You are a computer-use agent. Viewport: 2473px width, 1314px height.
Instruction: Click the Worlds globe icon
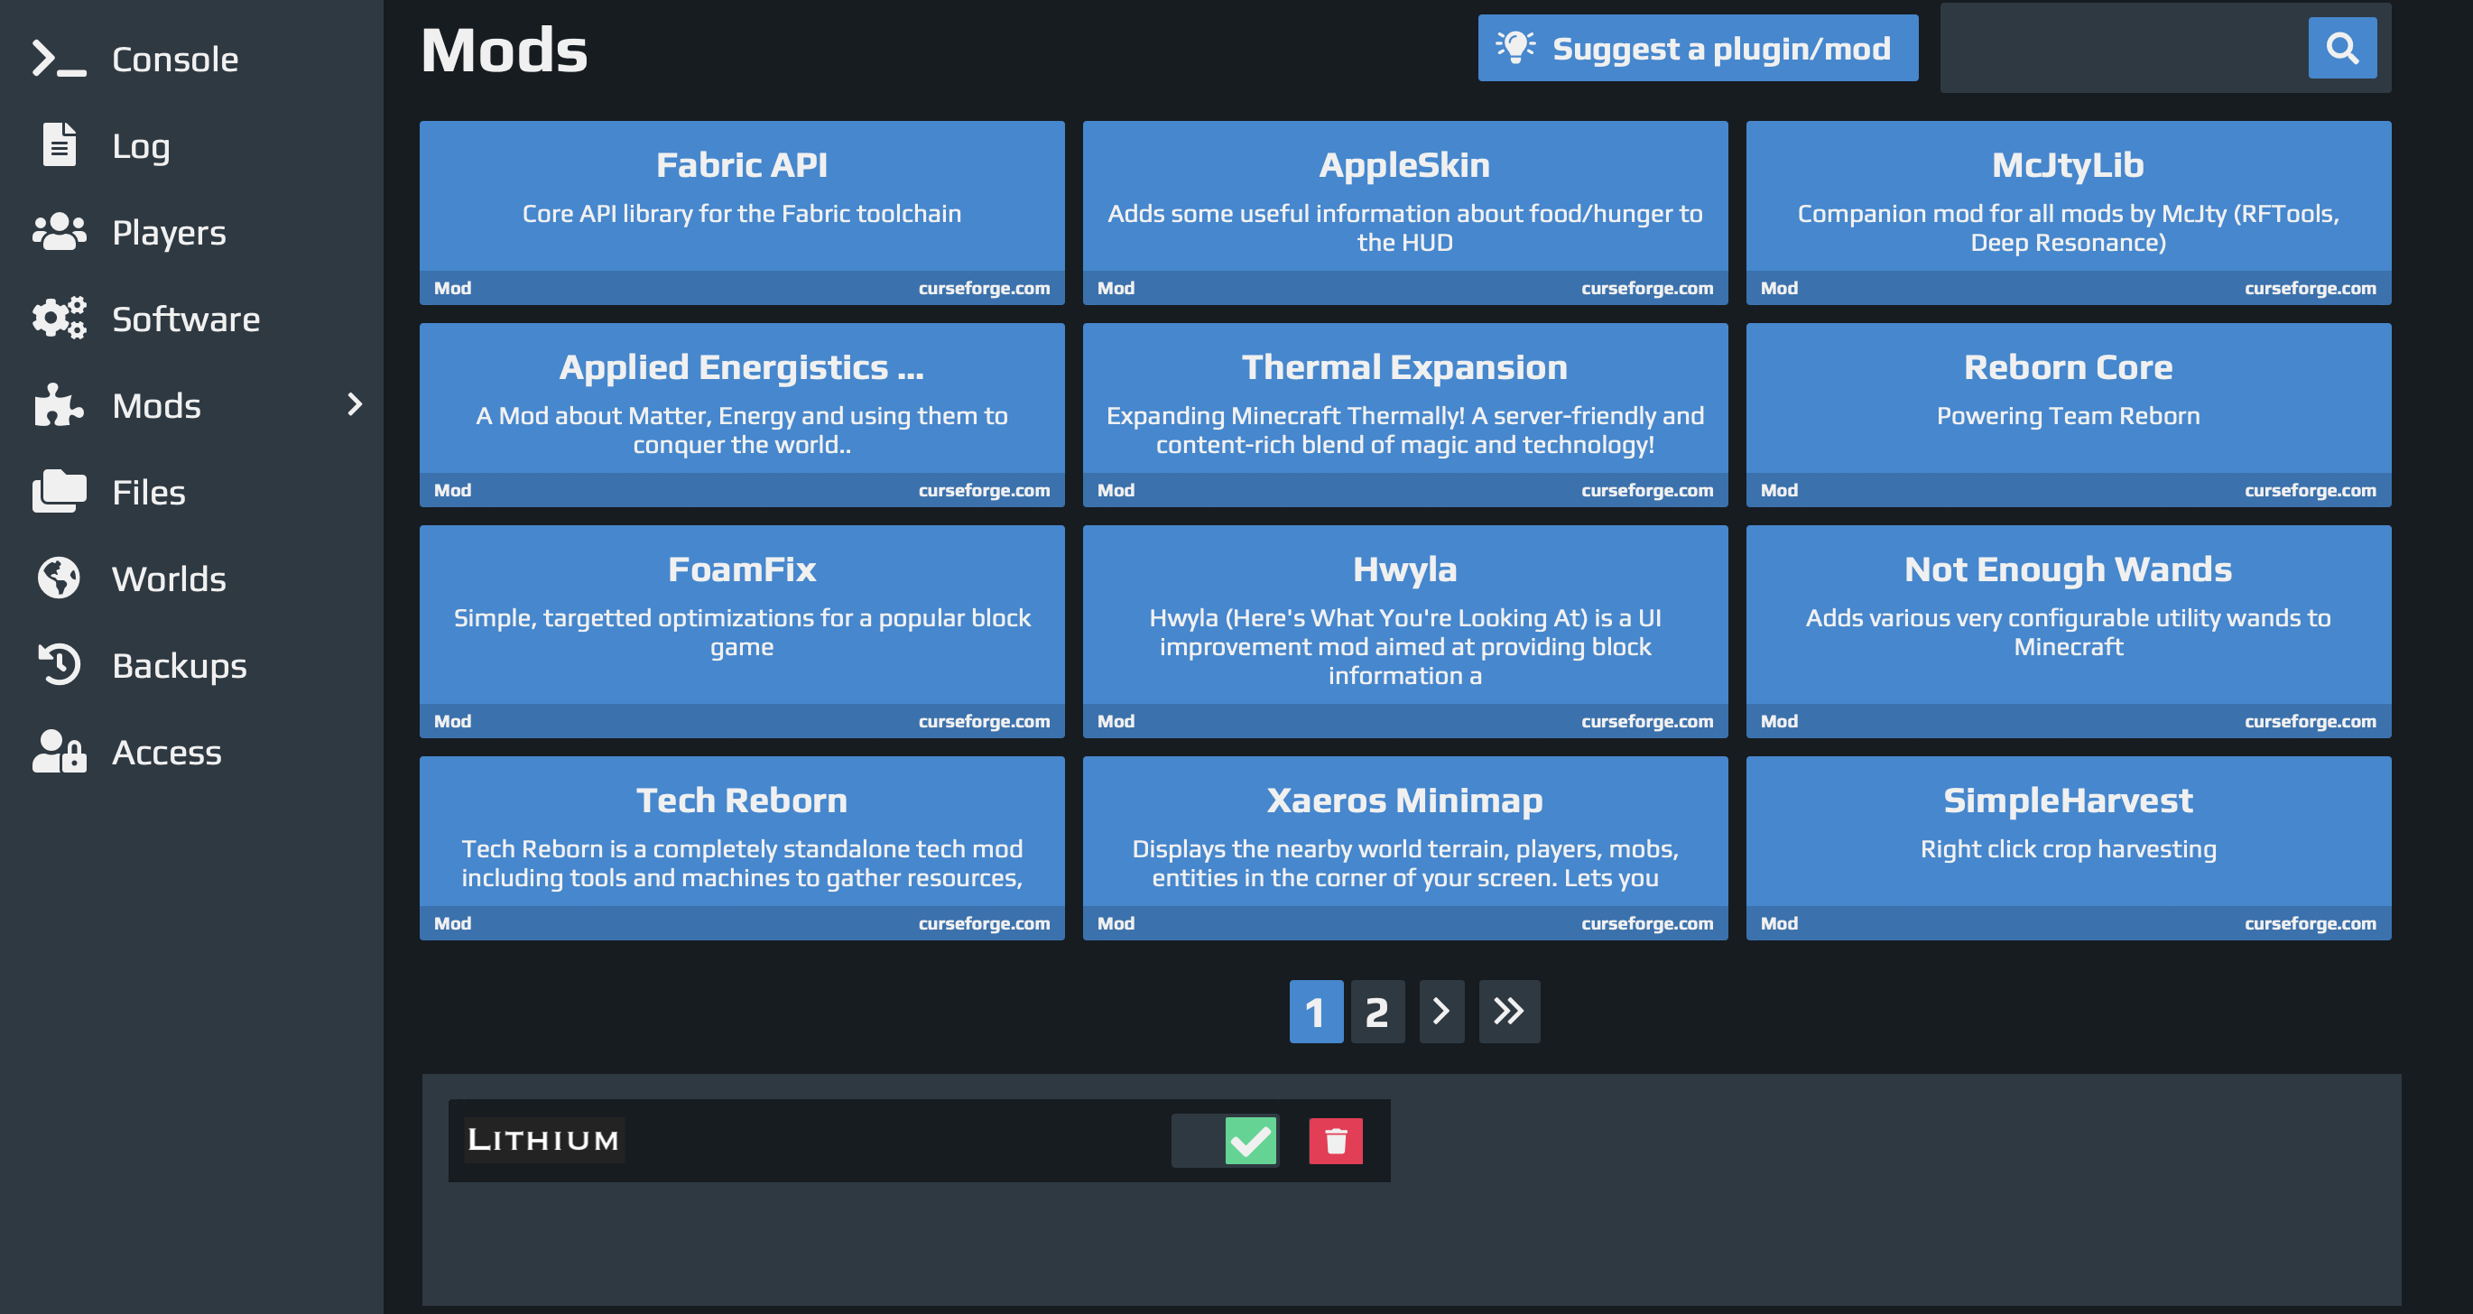pos(59,578)
